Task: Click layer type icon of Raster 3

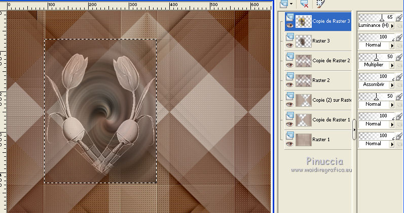Action: (290, 37)
